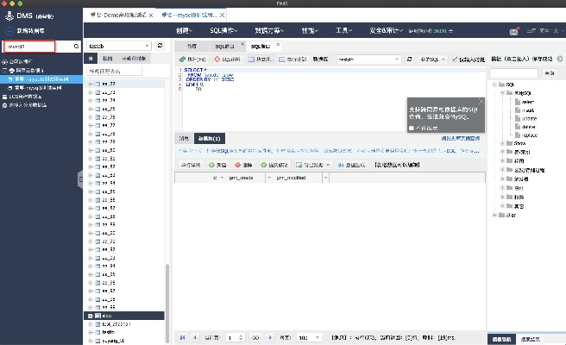Click the search magnifier icon in sidebar

pyautogui.click(x=76, y=46)
